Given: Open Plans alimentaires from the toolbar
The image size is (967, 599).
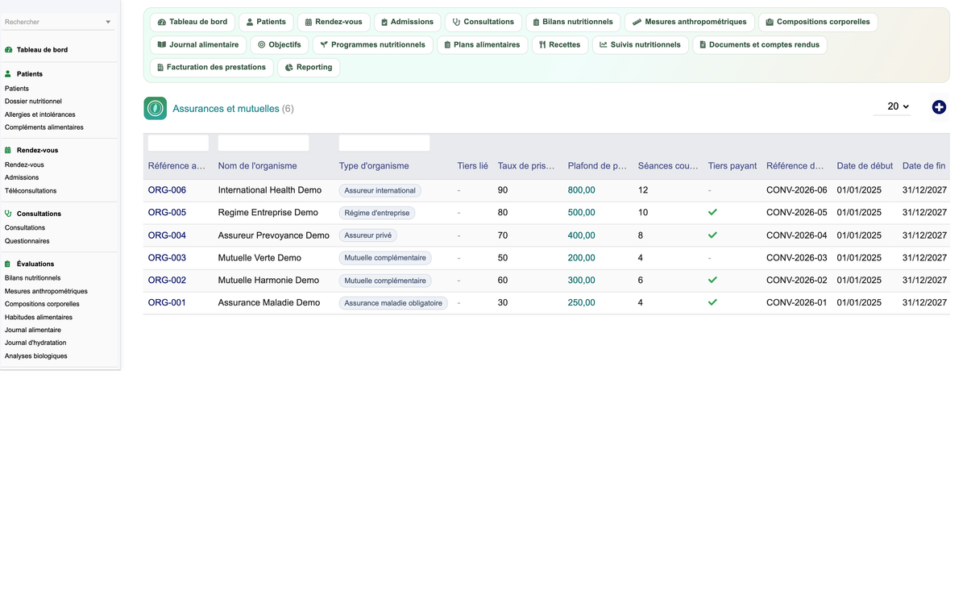Looking at the screenshot, I should 483,44.
